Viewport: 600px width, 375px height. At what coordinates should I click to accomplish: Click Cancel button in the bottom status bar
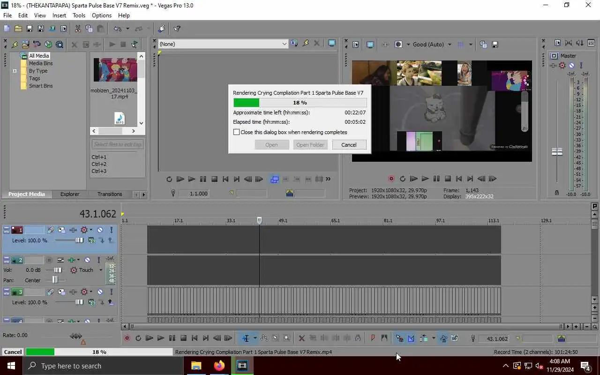[13, 352]
